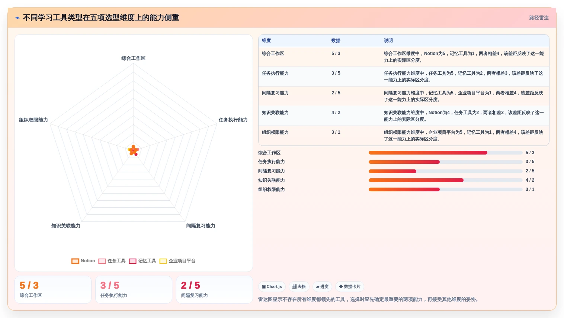Click the 任务执行能力 progress bar
Viewport: 564px width, 318px height.
(446, 162)
